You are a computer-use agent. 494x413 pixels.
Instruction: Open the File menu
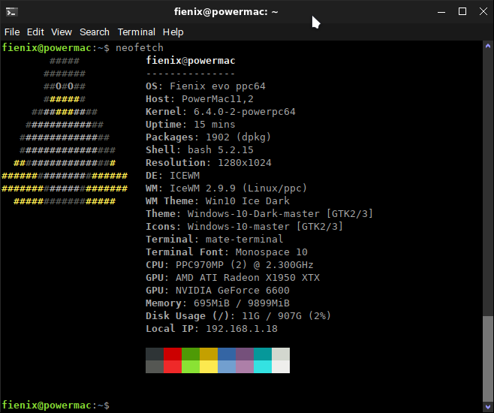click(x=12, y=32)
